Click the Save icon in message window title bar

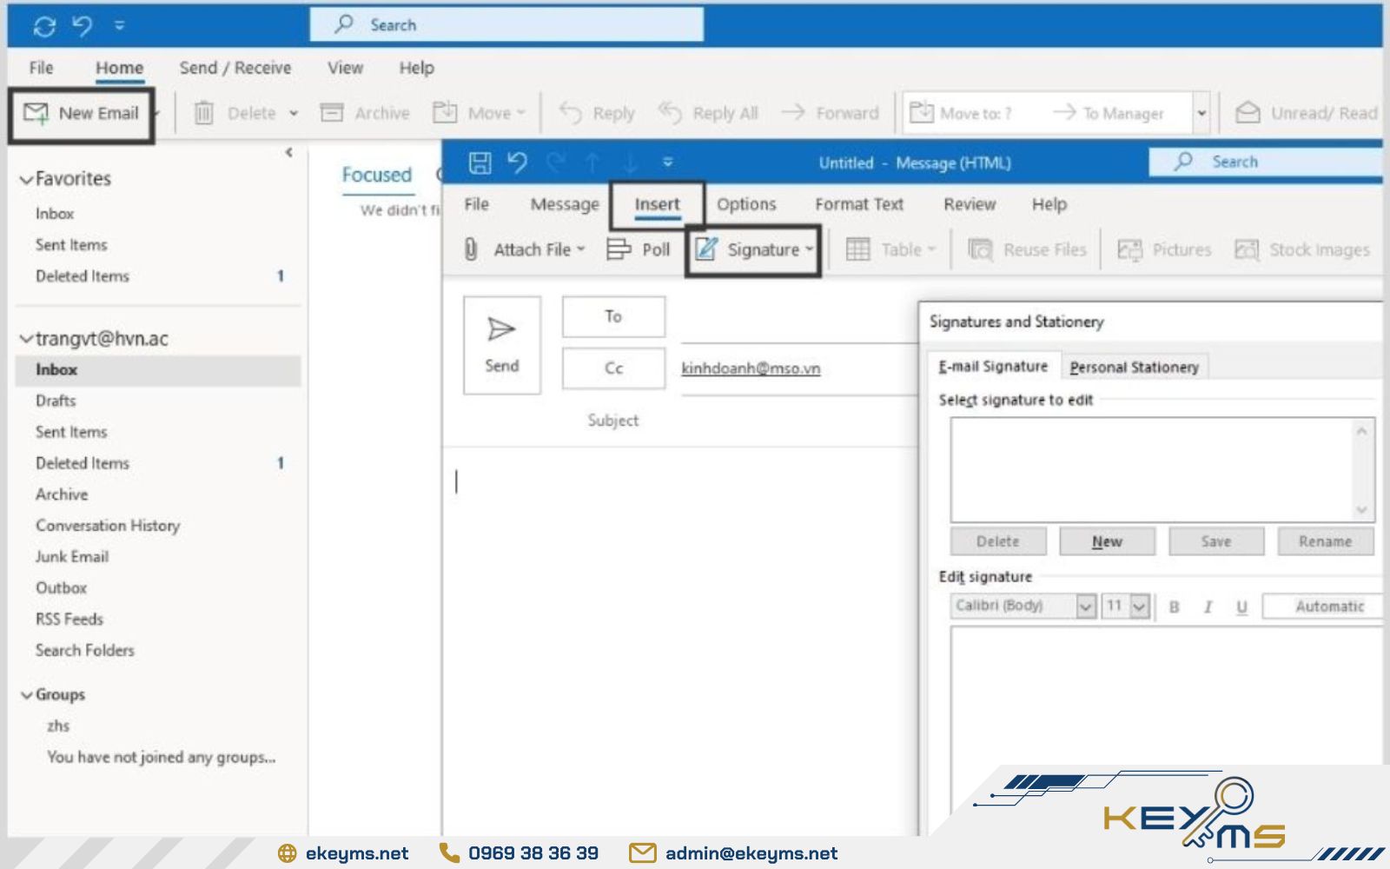tap(480, 163)
